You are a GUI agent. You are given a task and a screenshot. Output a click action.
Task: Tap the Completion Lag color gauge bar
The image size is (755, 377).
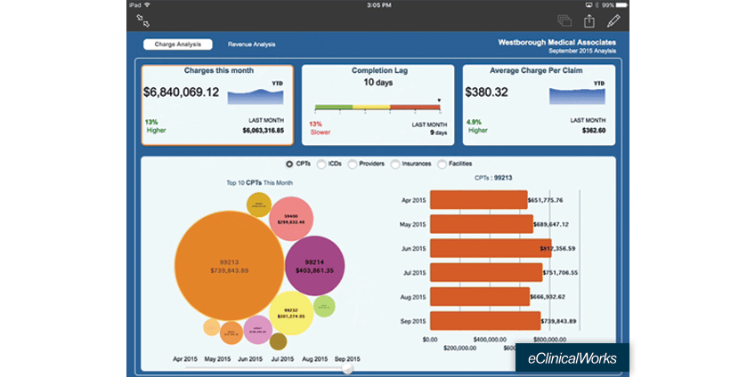point(378,108)
